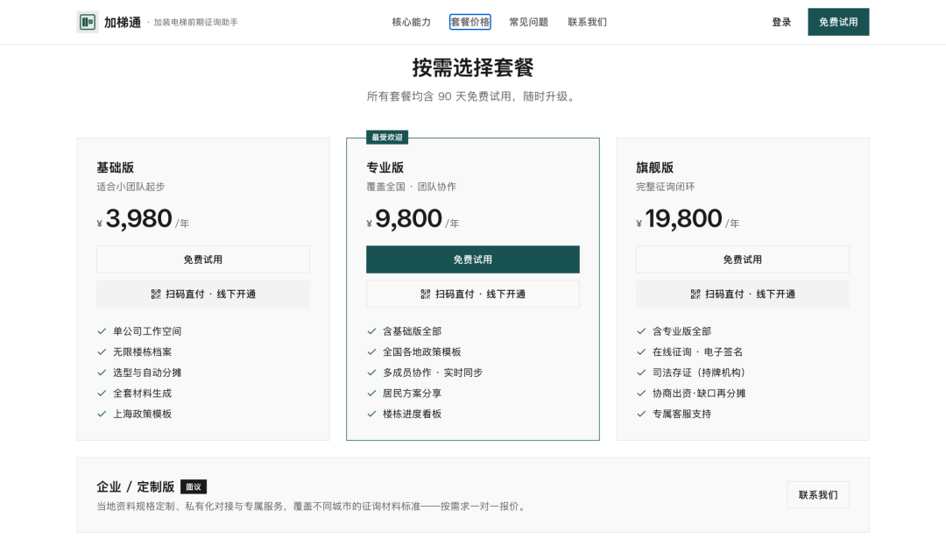Screen dimensions: 946x539
Task: Click QR code icon in 基础版 card
Action: click(x=156, y=294)
